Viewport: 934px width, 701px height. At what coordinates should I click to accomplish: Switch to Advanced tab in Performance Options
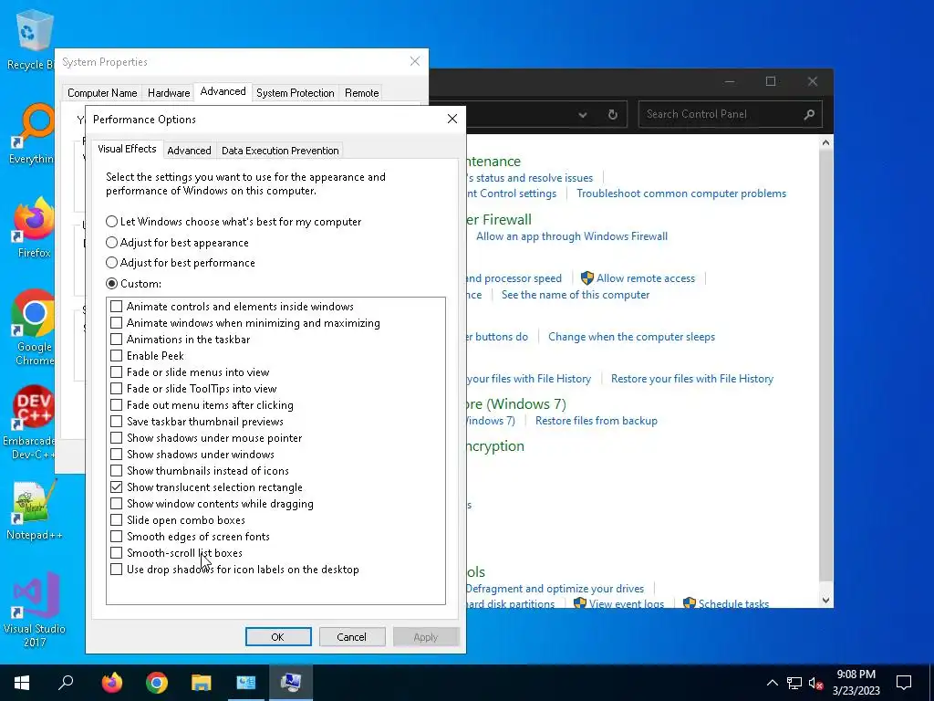(x=189, y=151)
